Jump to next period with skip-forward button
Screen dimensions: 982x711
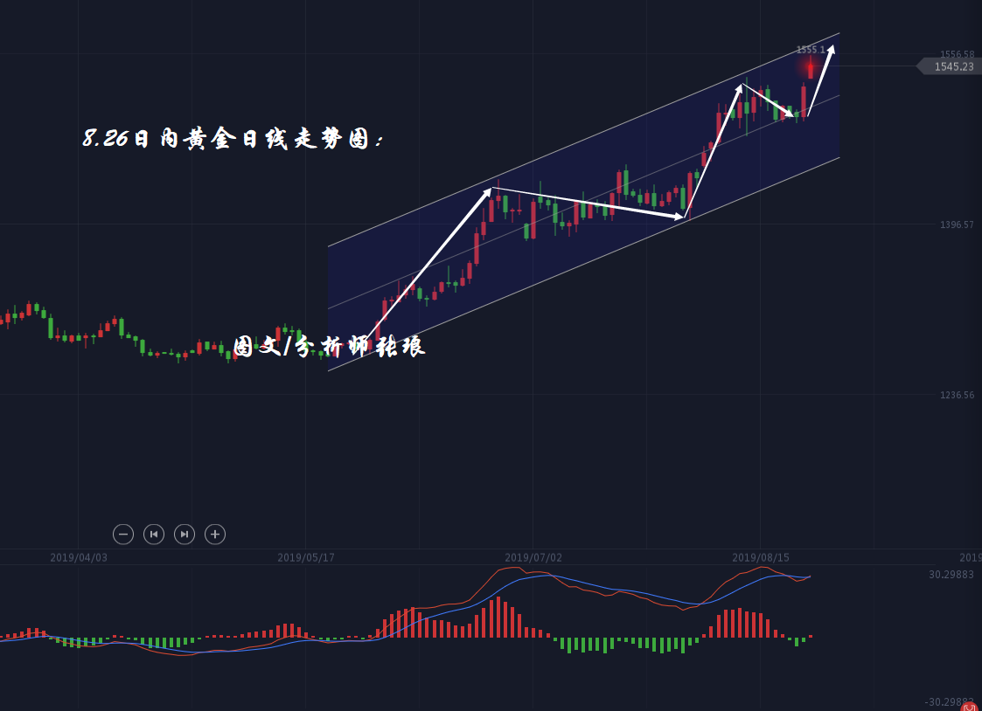185,534
